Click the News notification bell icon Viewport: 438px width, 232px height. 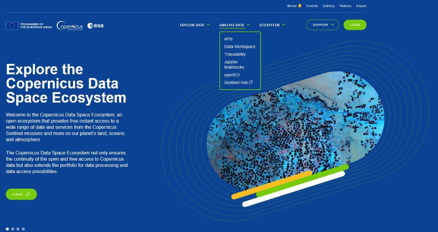pyautogui.click(x=300, y=5)
